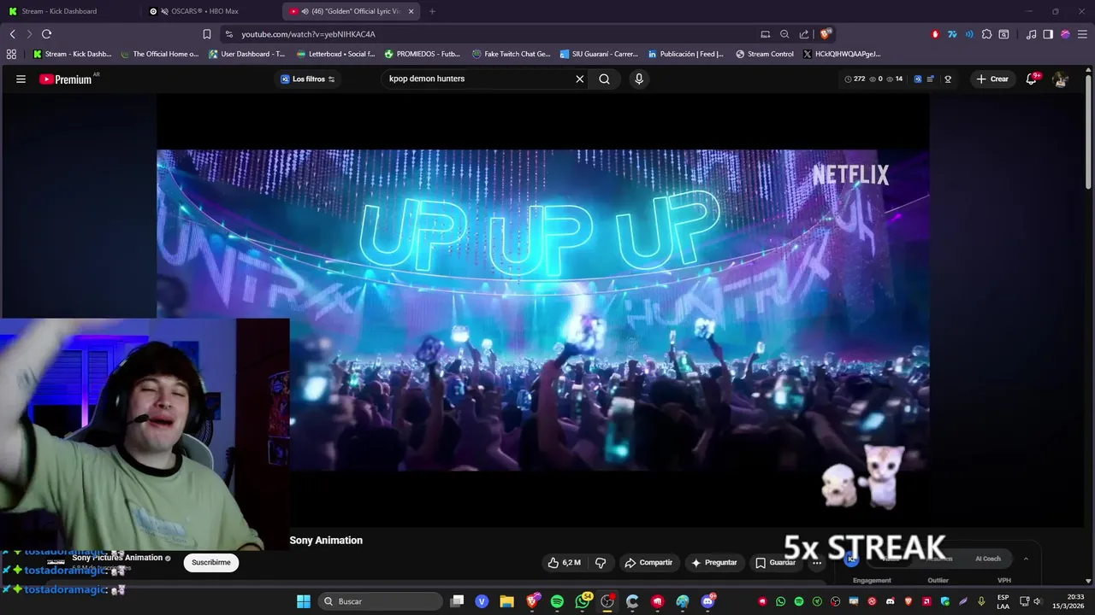Open volume speaker icon in system tray
The image size is (1095, 615).
click(1037, 601)
